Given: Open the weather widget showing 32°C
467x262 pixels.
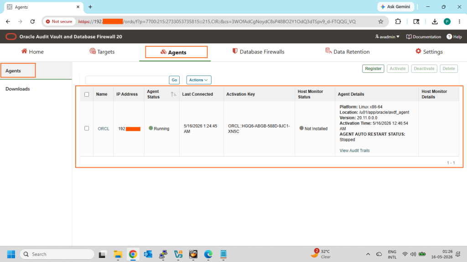Looking at the screenshot, I should [x=321, y=254].
